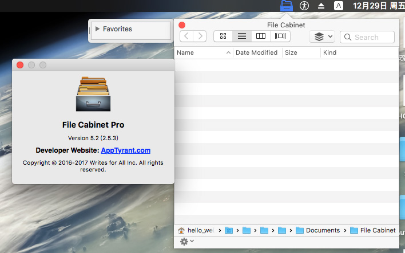405x253 pixels.
Task: Click the ascending sort arrow in Name column
Action: [228, 52]
